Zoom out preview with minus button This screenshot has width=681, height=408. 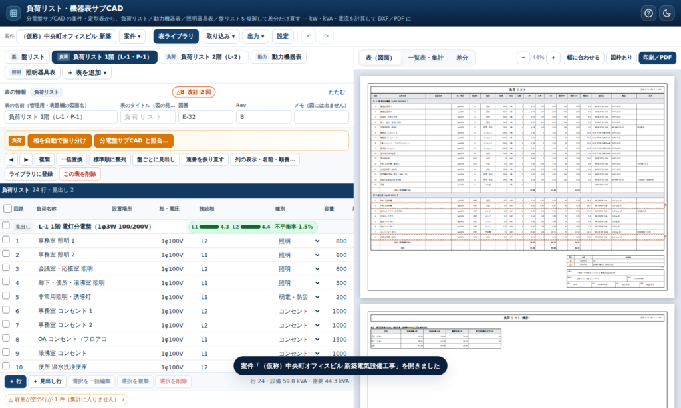point(523,58)
